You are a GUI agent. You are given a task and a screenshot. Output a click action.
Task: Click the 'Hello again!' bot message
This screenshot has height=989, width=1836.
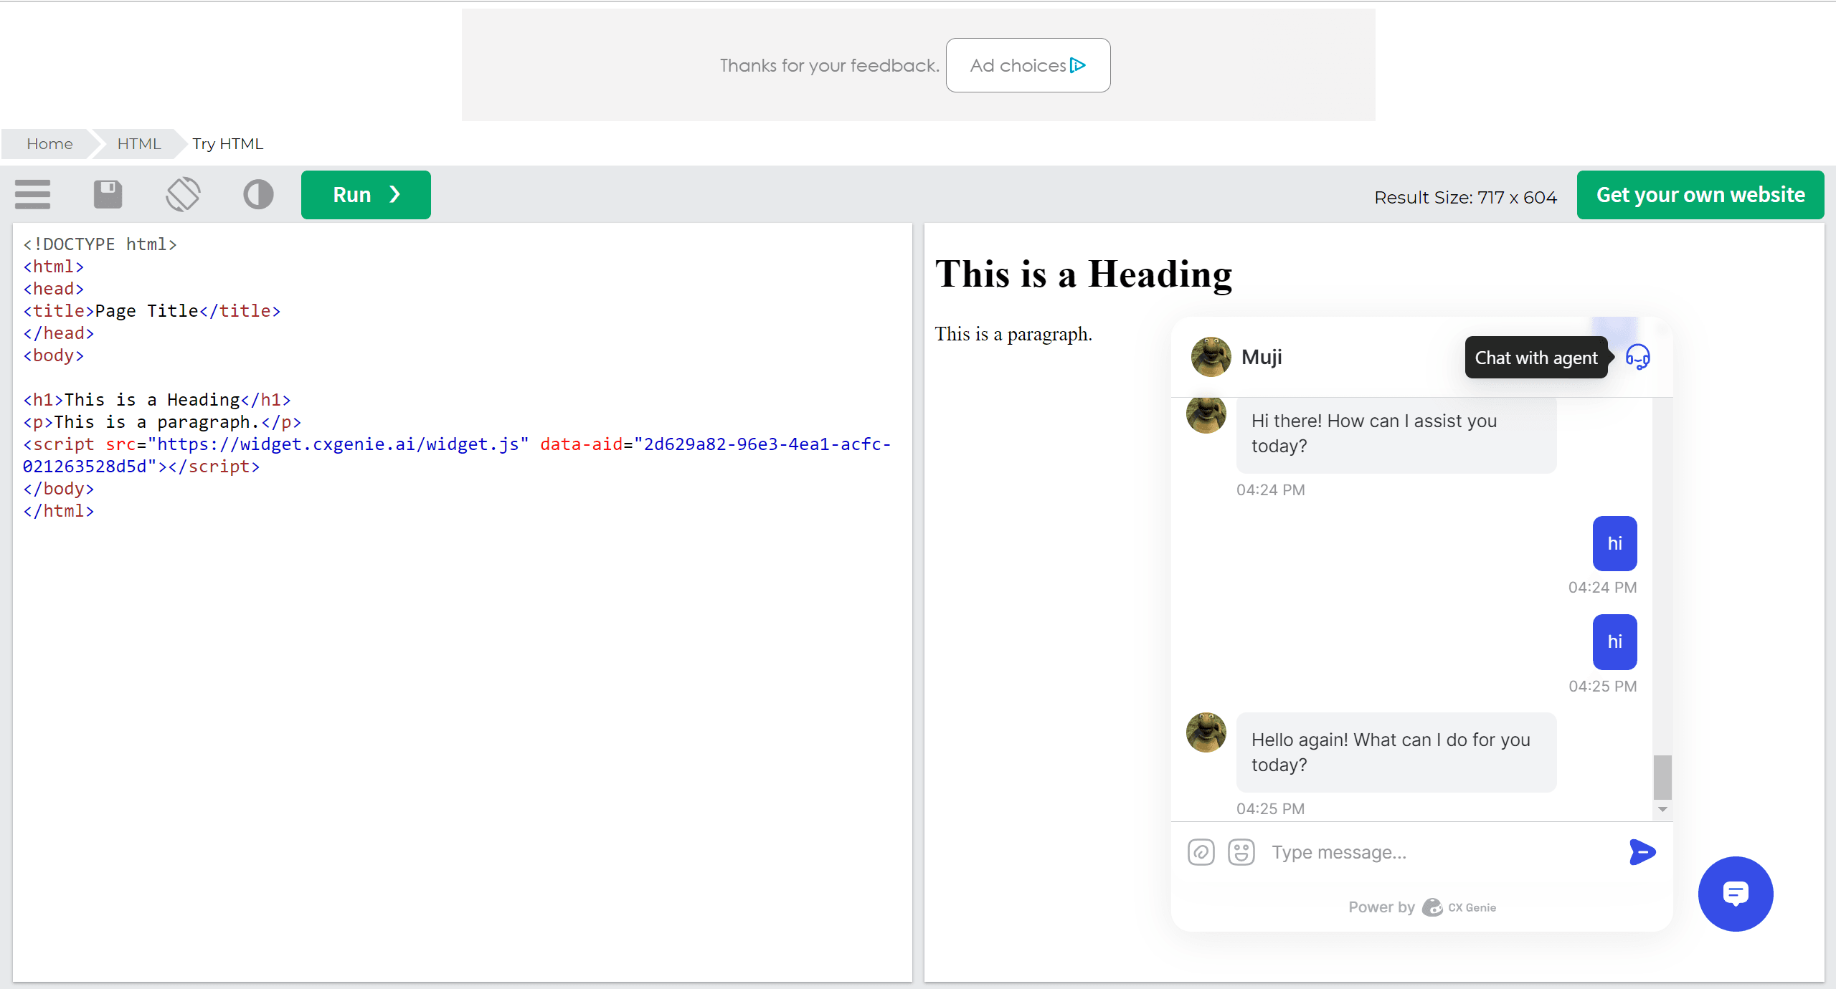pos(1396,752)
